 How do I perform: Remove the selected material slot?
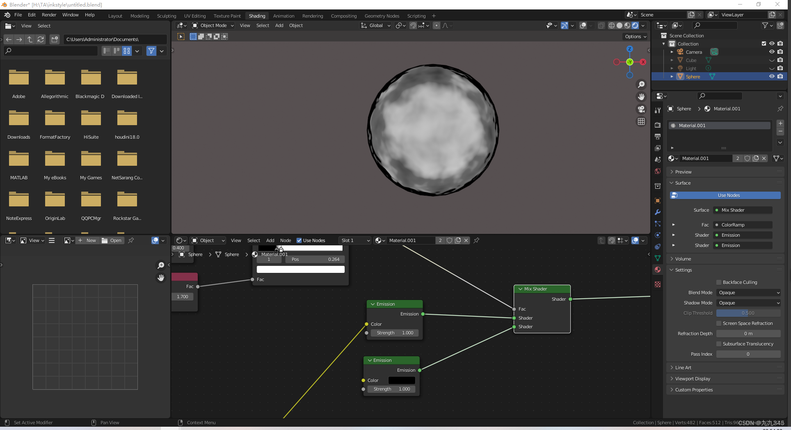pos(780,131)
